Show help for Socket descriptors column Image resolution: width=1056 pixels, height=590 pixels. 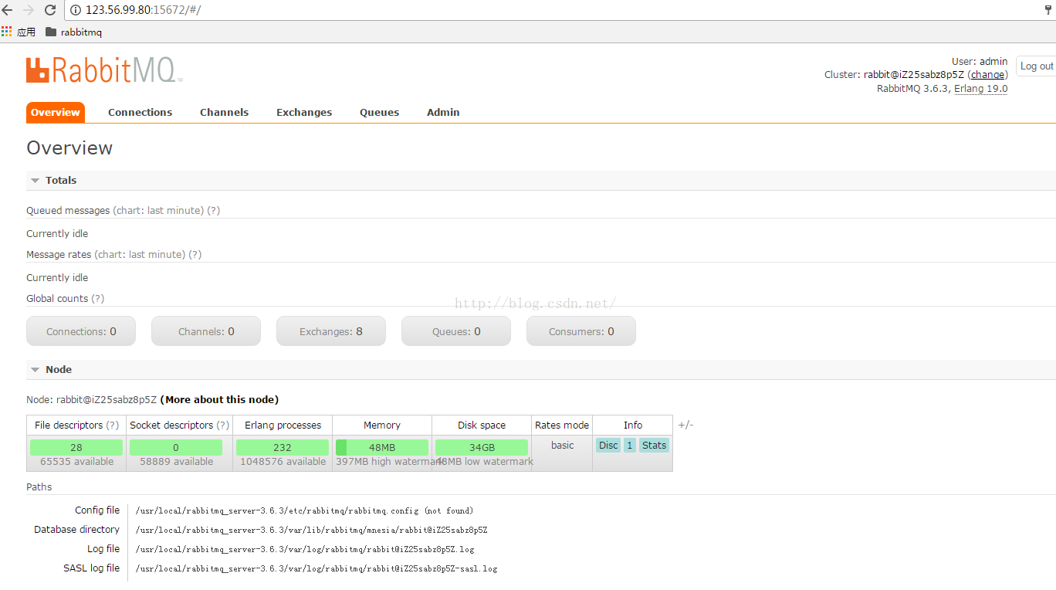pyautogui.click(x=223, y=425)
